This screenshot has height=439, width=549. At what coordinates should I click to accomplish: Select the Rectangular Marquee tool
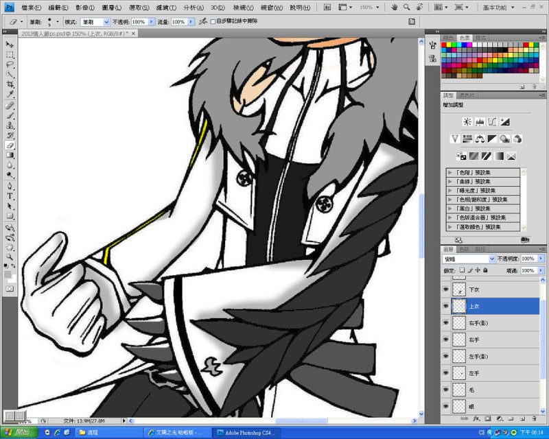click(10, 55)
